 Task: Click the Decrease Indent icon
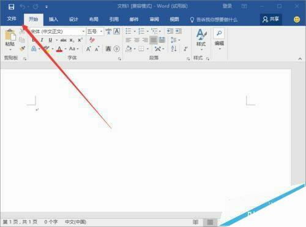click(x=170, y=31)
